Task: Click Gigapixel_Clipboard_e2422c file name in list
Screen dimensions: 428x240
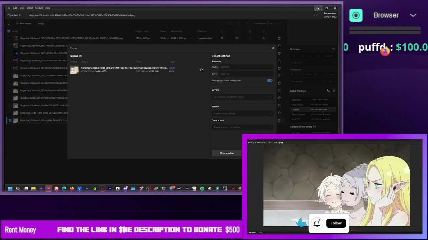Action: [44, 83]
